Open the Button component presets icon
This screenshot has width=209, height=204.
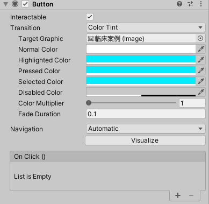190,4
